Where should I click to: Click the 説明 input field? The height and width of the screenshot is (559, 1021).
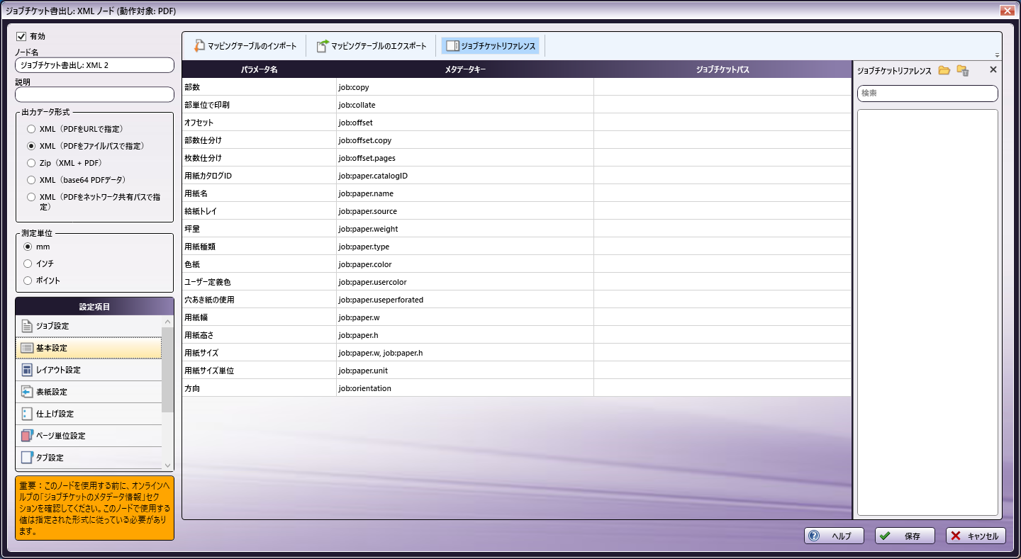pyautogui.click(x=94, y=94)
